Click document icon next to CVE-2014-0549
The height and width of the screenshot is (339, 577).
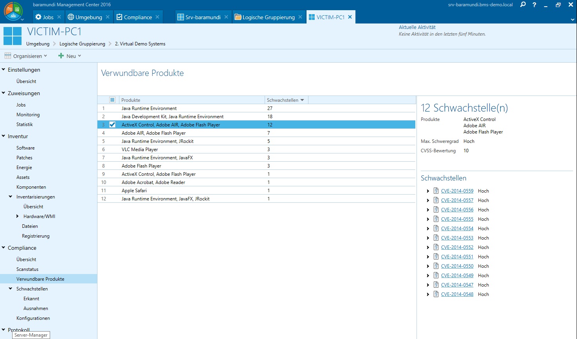point(436,275)
